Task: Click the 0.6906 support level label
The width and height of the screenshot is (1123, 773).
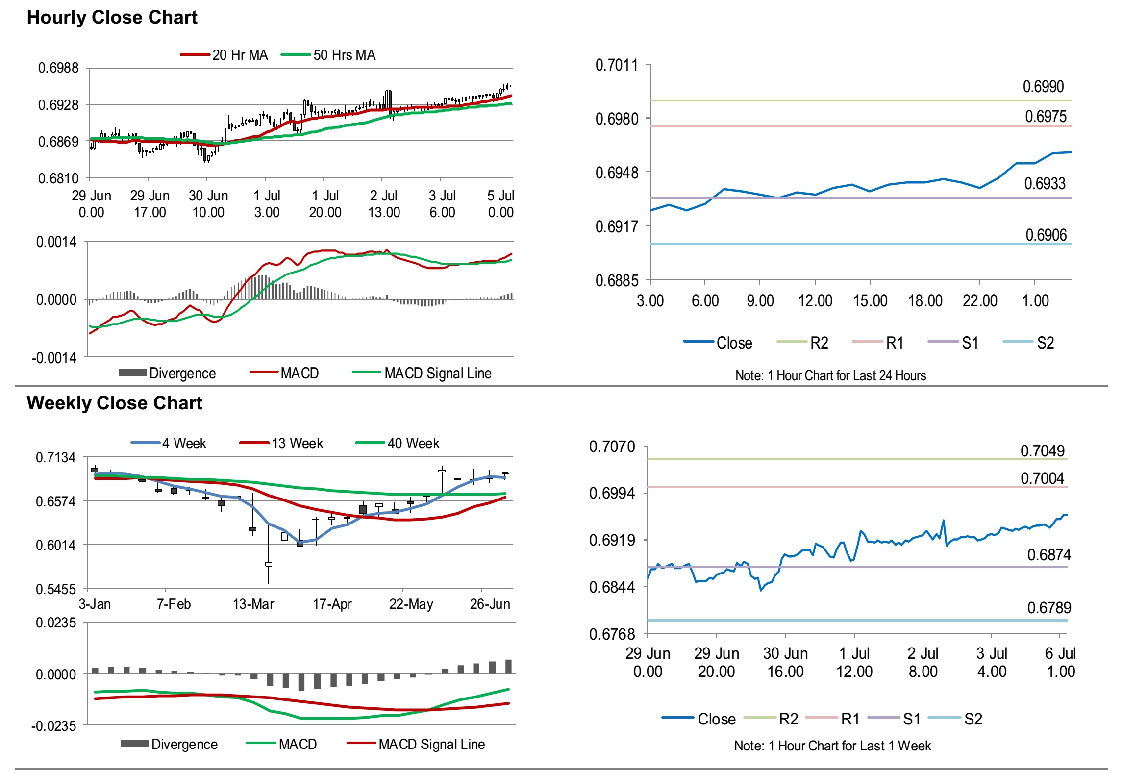Action: (x=1046, y=235)
